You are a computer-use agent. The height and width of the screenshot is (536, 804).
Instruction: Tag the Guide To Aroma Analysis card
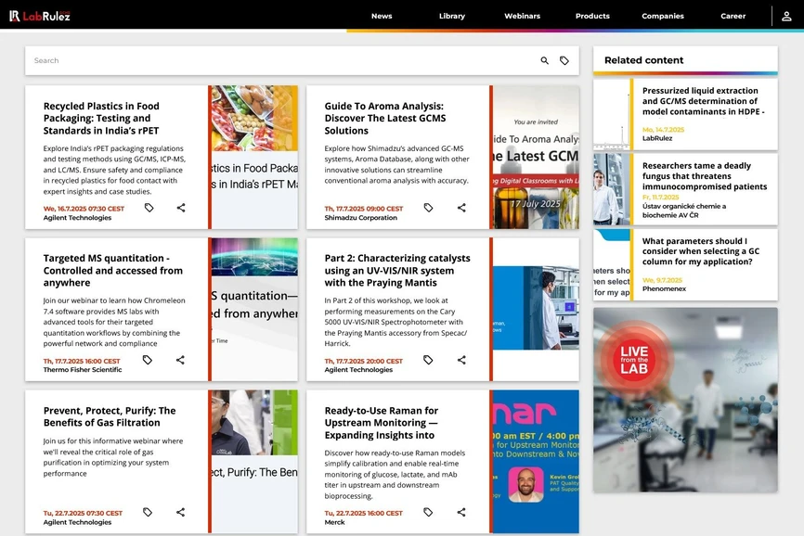[x=428, y=208]
